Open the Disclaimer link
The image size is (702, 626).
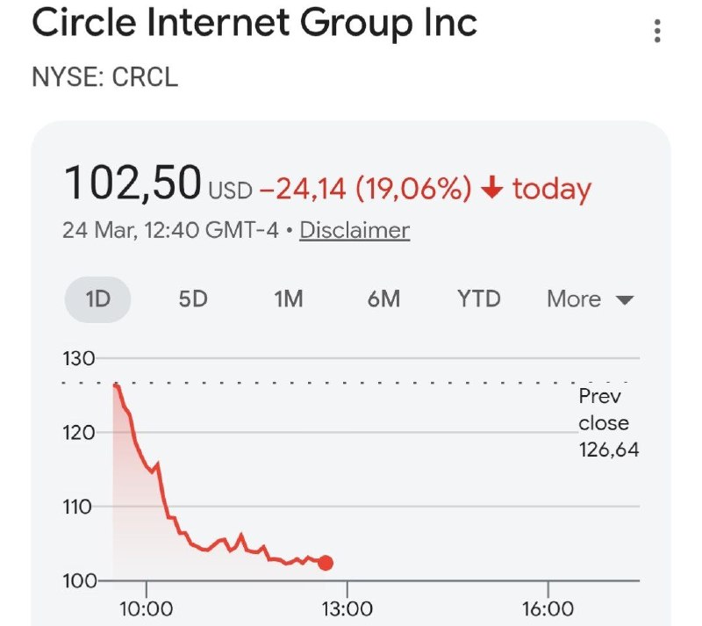(x=355, y=231)
